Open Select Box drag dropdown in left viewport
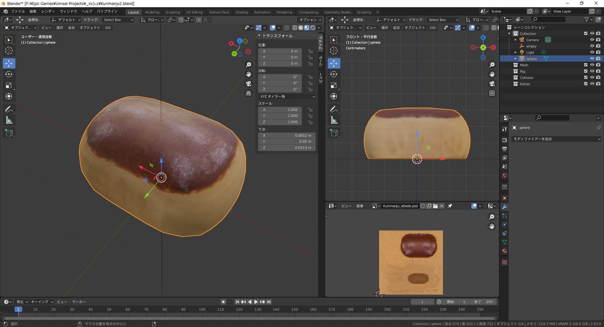The height and width of the screenshot is (327, 604). [x=118, y=20]
